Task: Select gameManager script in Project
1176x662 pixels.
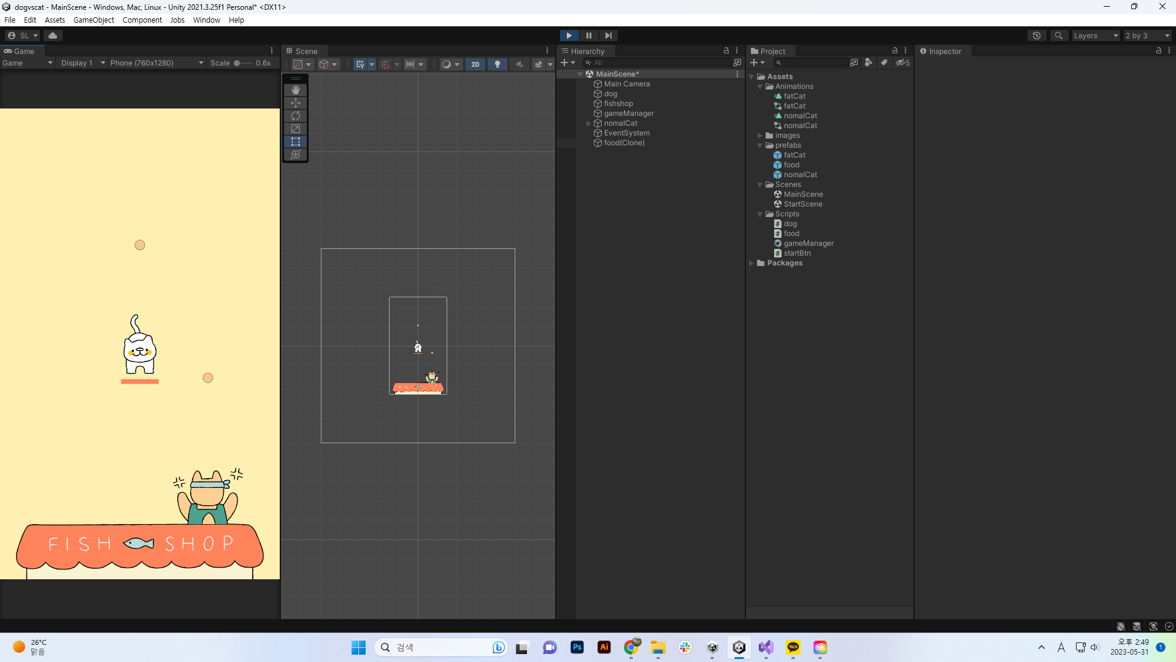Action: pyautogui.click(x=809, y=243)
